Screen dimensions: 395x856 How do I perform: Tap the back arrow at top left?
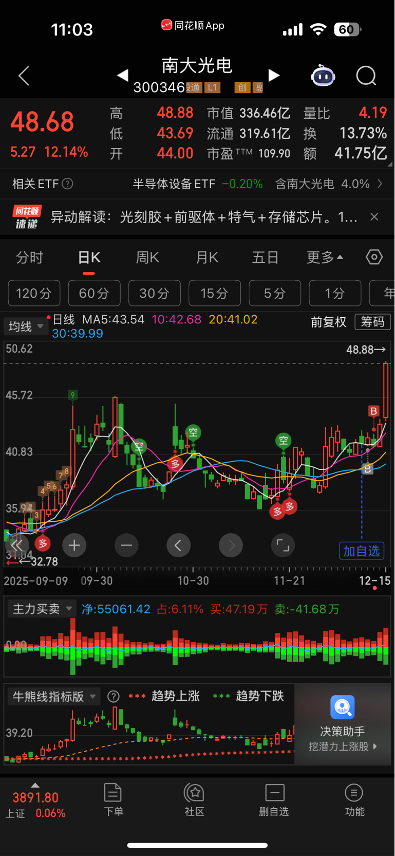tap(24, 76)
